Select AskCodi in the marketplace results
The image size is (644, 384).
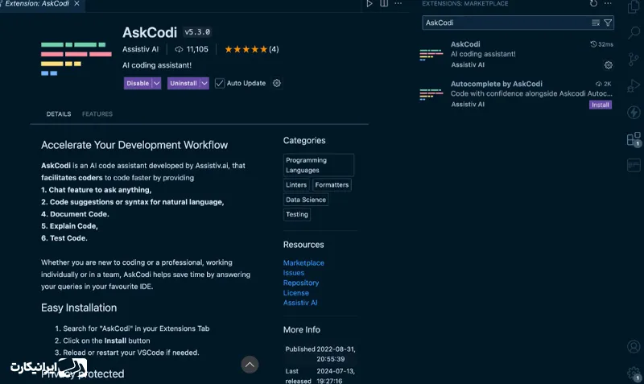[x=516, y=54]
